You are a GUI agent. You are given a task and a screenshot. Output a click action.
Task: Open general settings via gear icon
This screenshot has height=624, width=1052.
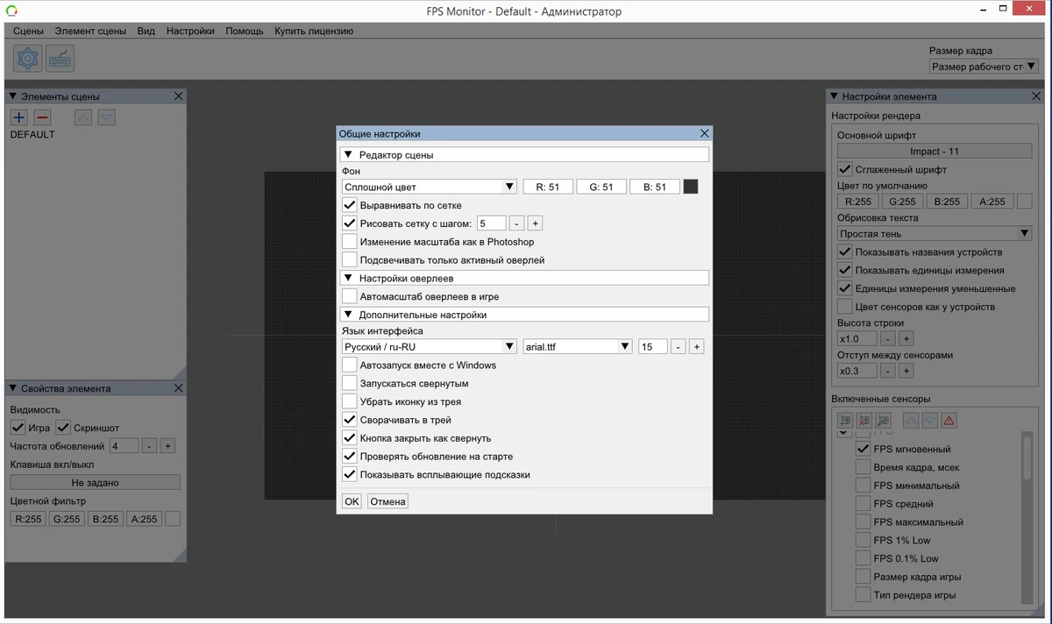[27, 59]
